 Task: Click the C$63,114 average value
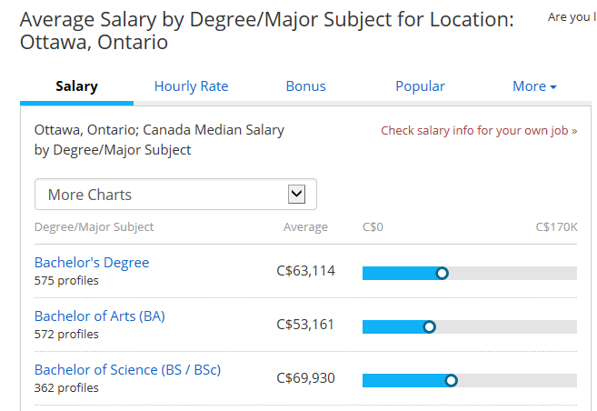point(305,271)
